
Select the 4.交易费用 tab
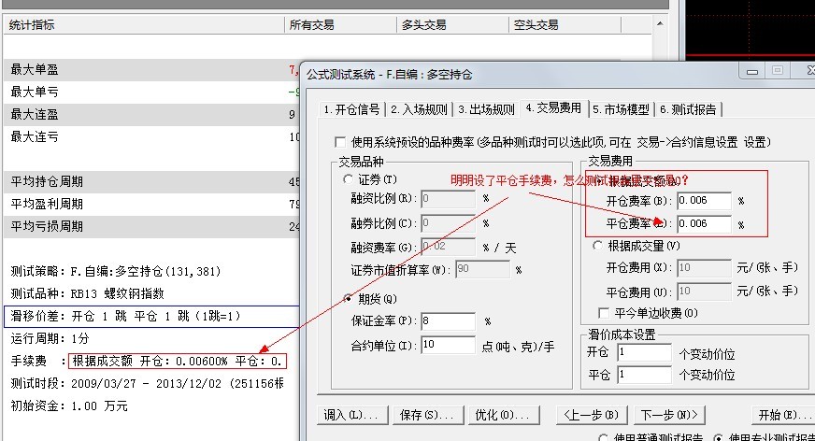click(553, 108)
